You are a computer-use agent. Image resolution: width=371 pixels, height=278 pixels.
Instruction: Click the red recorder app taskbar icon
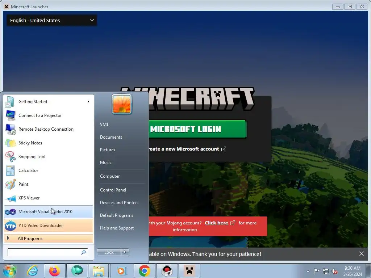tap(167, 271)
